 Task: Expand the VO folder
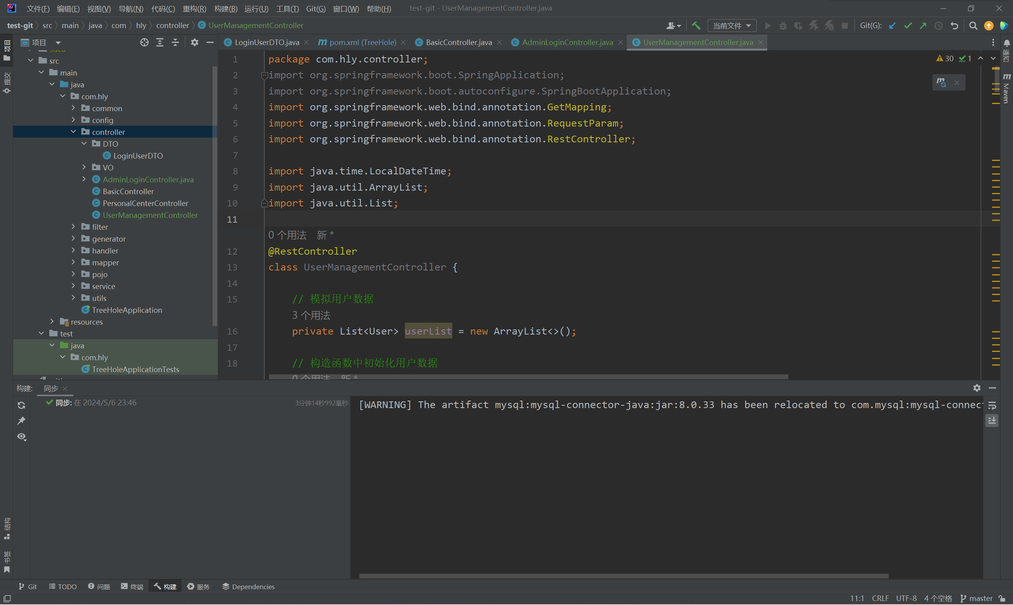point(84,167)
